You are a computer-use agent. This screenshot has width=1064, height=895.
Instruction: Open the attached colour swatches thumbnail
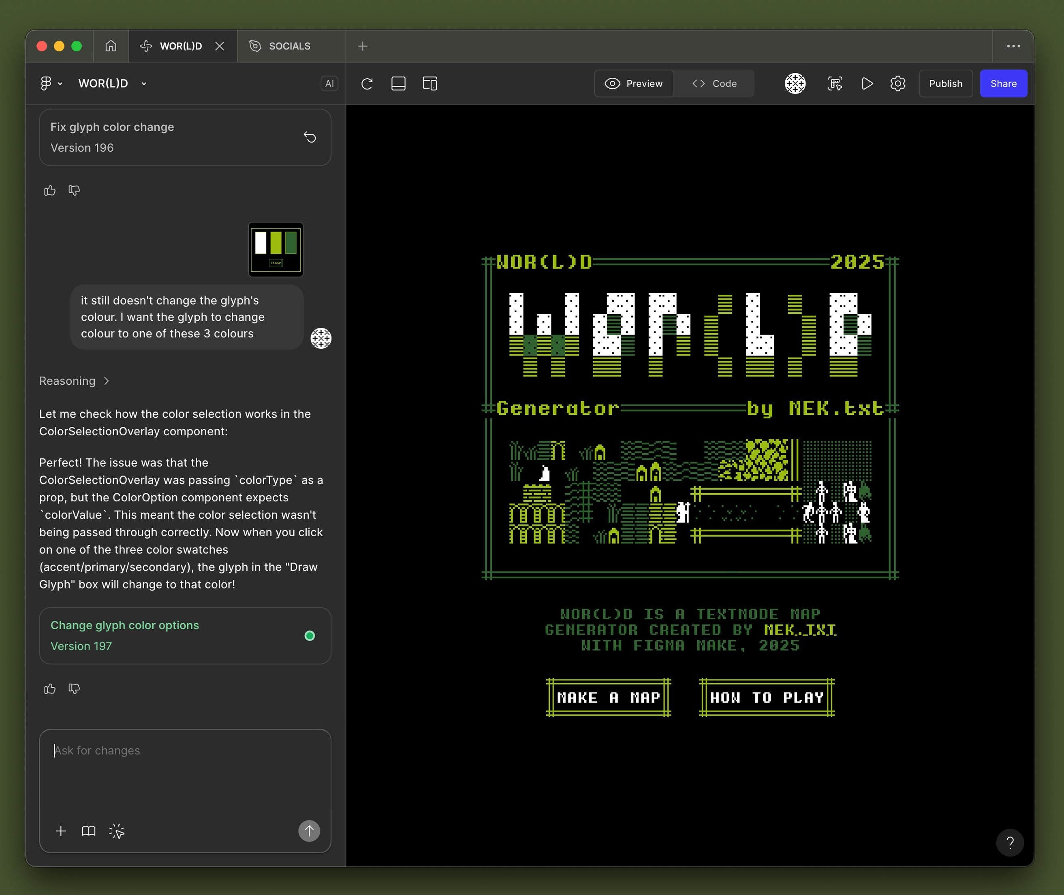click(276, 249)
